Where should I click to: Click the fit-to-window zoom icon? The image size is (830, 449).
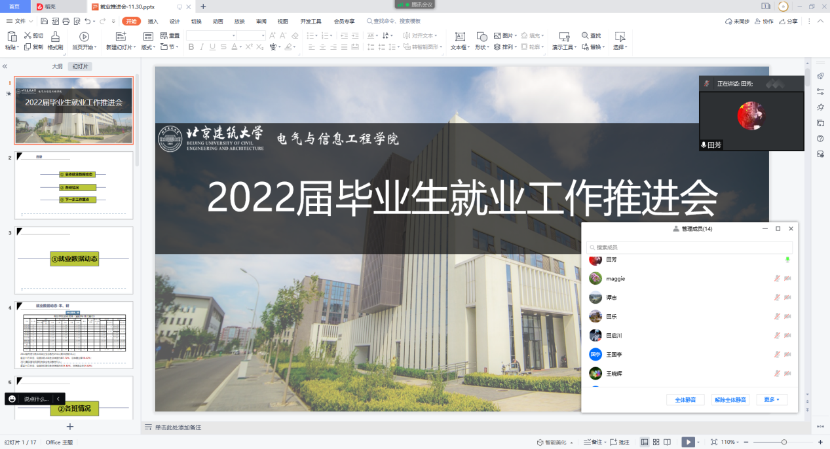(x=714, y=442)
